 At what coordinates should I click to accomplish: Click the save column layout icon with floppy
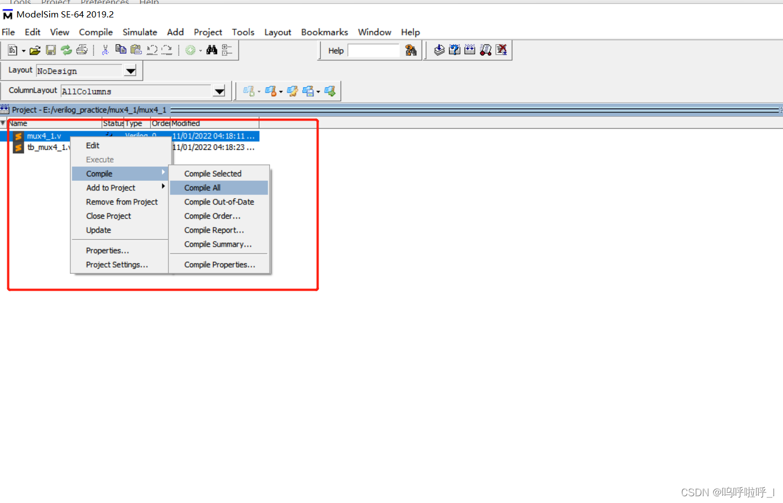coord(308,91)
